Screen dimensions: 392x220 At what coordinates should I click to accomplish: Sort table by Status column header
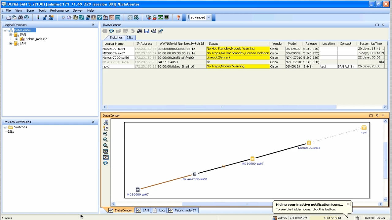(238, 44)
